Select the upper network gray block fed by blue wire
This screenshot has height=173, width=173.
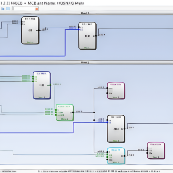point(87,36)
